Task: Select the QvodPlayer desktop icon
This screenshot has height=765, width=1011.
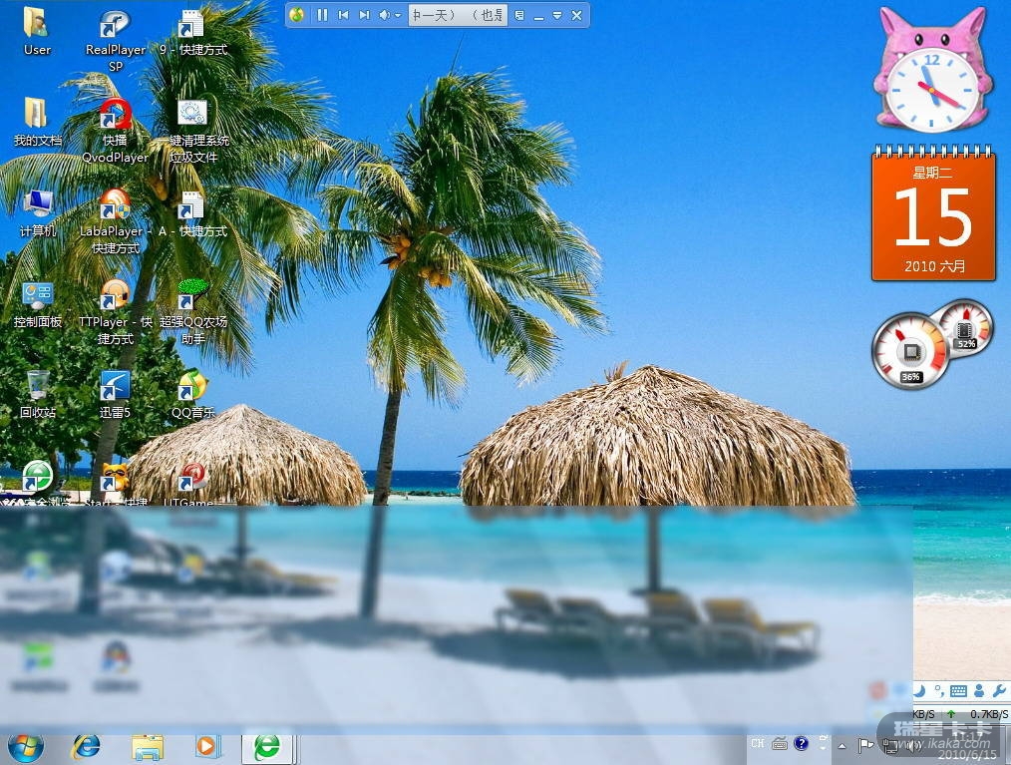Action: (x=115, y=116)
